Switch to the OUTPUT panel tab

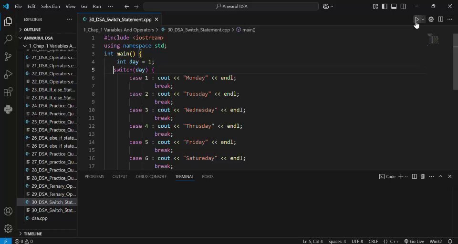120,177
